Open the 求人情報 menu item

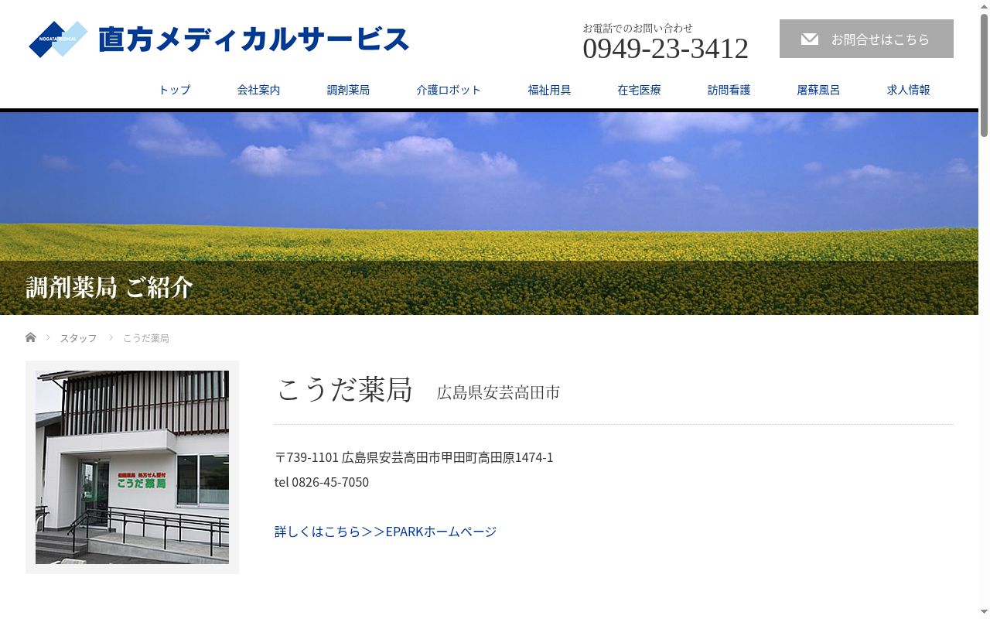pyautogui.click(x=908, y=90)
